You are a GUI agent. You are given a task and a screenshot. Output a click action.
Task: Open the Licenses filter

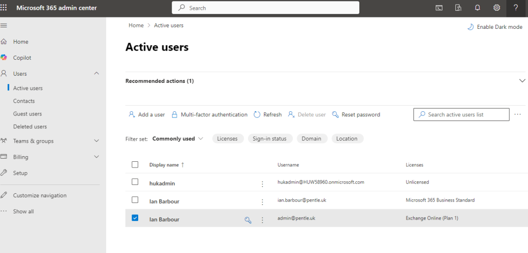click(228, 139)
